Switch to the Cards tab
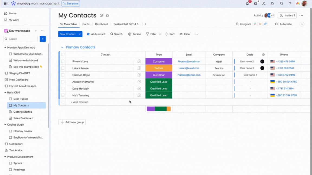The image size is (312, 175). [86, 24]
